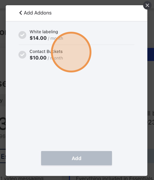
Task: Select the White labeling addon name
Action: click(44, 32)
